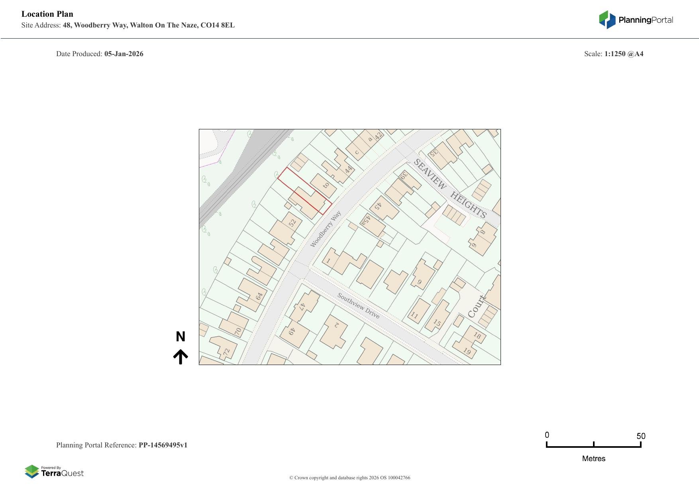This screenshot has width=699, height=494.
Task: Click the red-outlined site boundary
Action: coord(304,191)
